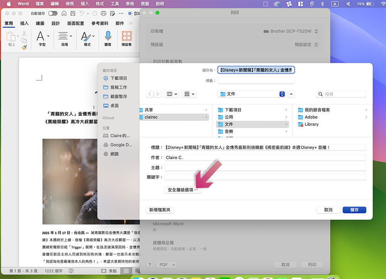Click the 搜尋 search field
Screen dimensions: 386x279
pos(341,94)
